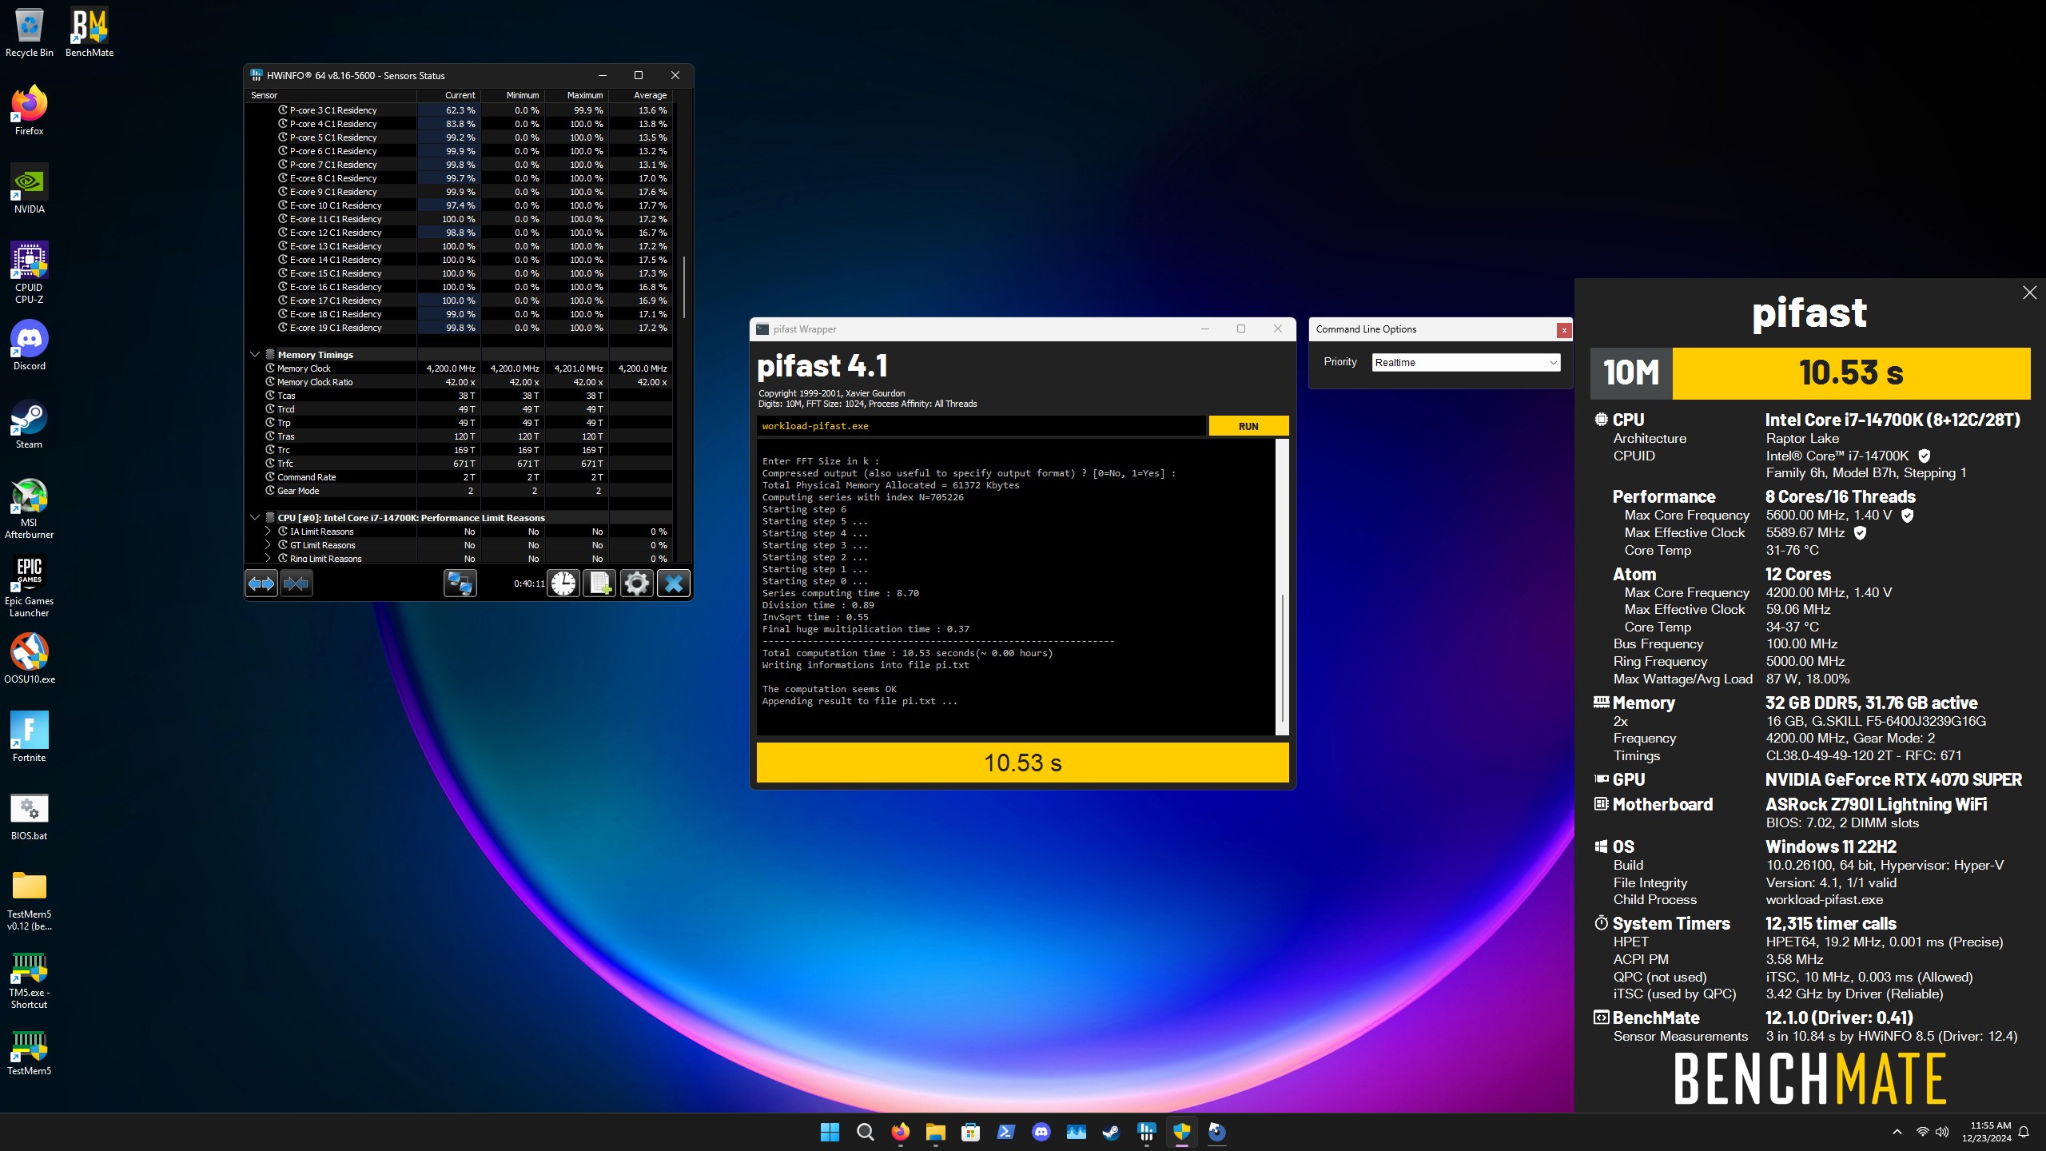Open PowerShell from the taskbar
The image size is (2046, 1151).
tap(1005, 1132)
